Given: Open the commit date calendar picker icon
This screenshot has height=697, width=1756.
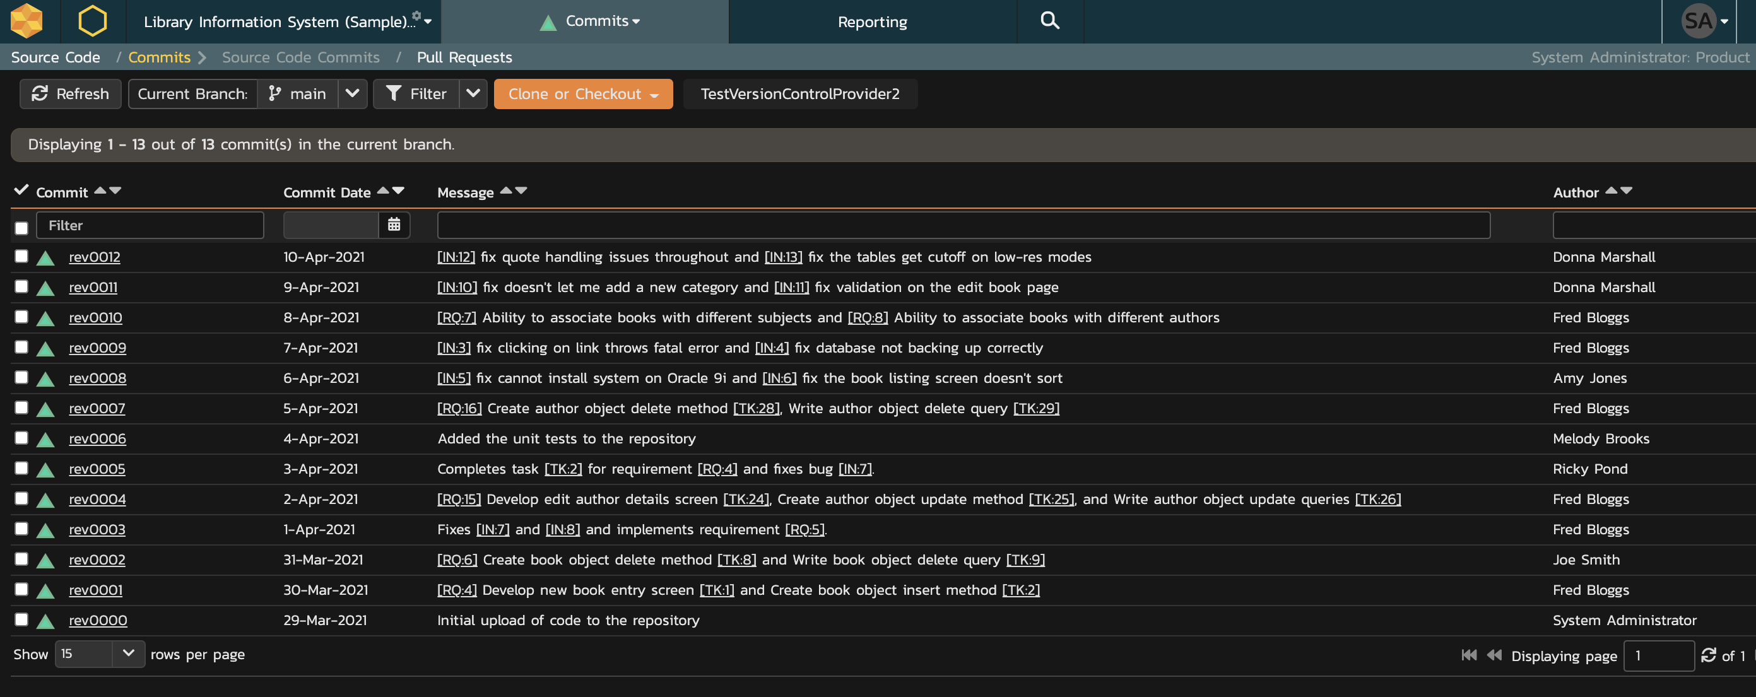Looking at the screenshot, I should [393, 225].
